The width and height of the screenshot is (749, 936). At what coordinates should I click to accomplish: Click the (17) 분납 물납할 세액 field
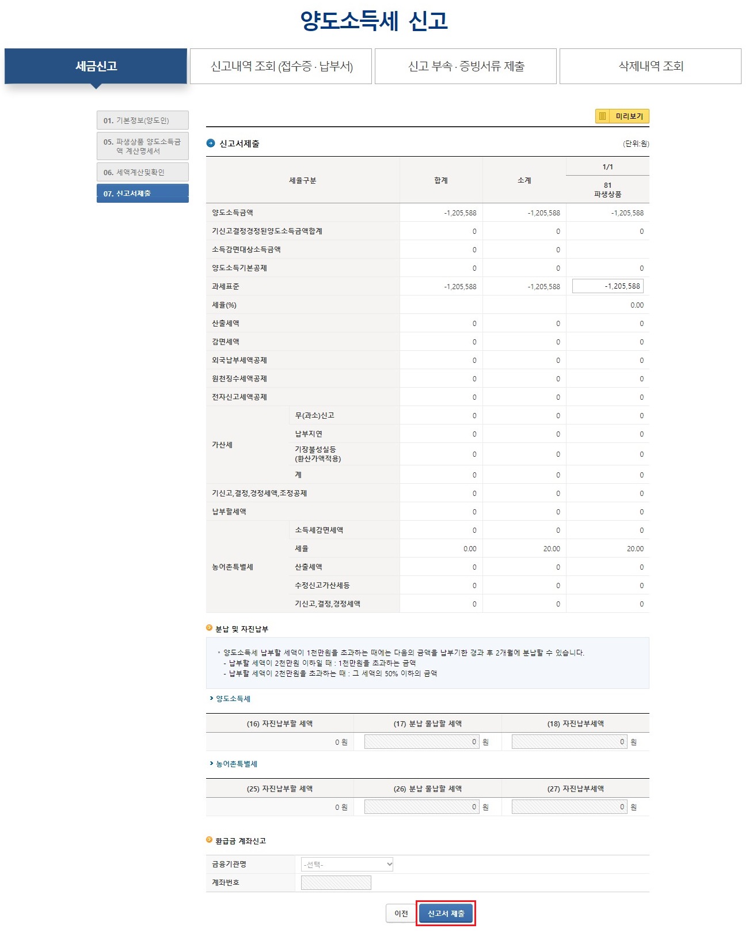(x=421, y=742)
